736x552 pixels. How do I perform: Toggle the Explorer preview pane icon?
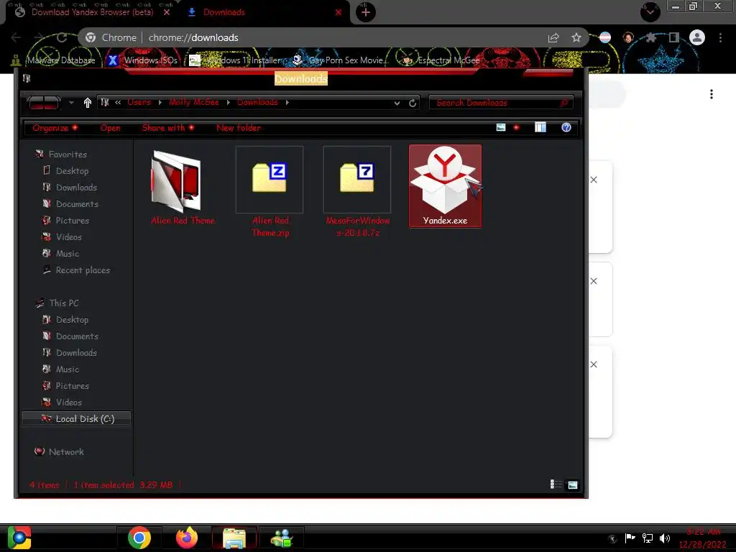pyautogui.click(x=540, y=128)
